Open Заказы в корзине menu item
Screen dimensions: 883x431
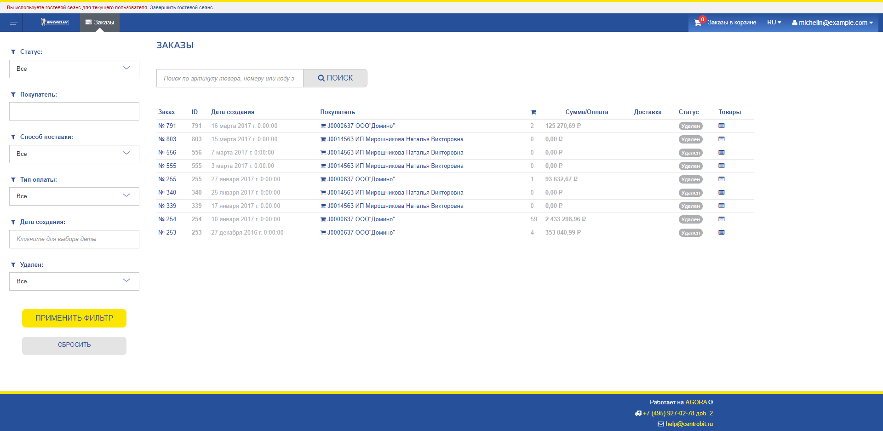pyautogui.click(x=732, y=23)
